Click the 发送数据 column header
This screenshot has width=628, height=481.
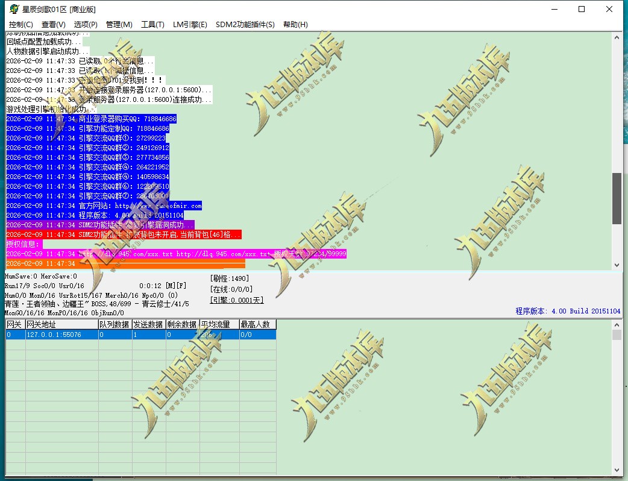click(149, 324)
